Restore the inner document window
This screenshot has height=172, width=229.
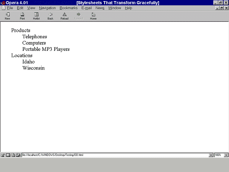pyautogui.click(x=221, y=8)
